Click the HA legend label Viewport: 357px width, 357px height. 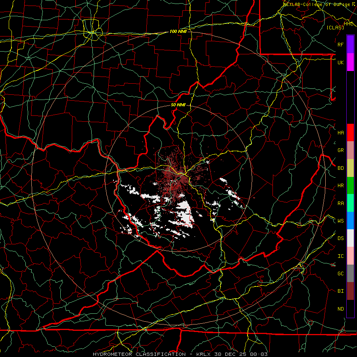click(340, 133)
